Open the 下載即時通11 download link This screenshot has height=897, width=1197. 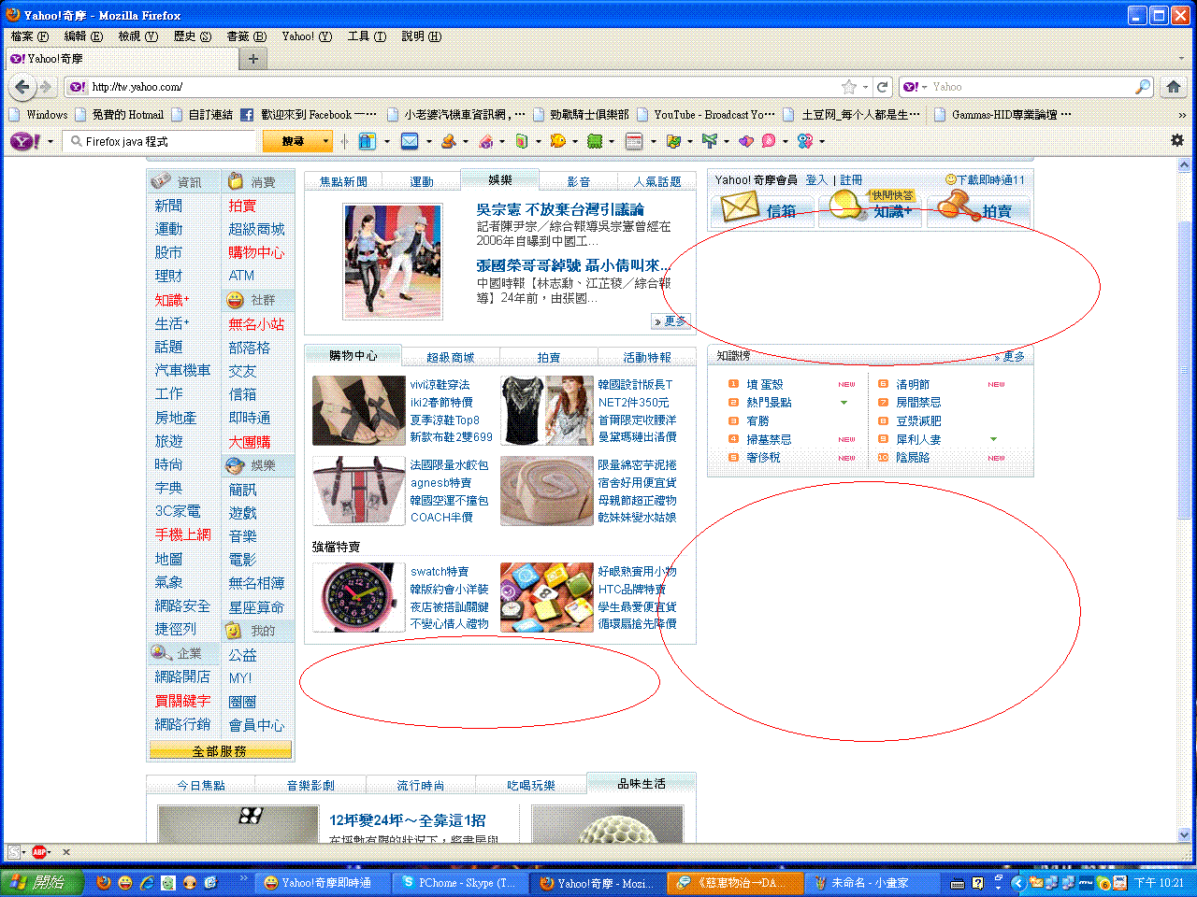990,179
